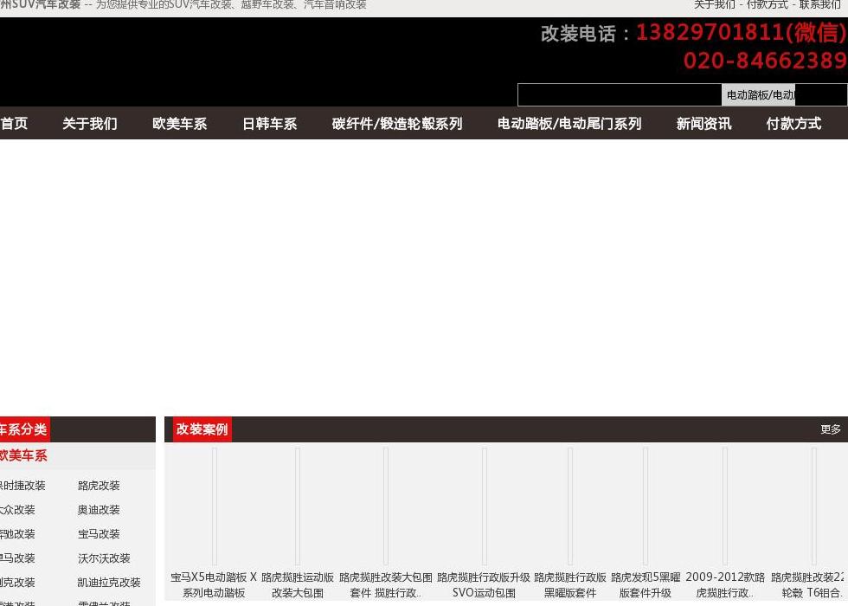Open the 宝马X5电动踏板 X系列电动踏板 case
The image size is (848, 606).
point(214,585)
